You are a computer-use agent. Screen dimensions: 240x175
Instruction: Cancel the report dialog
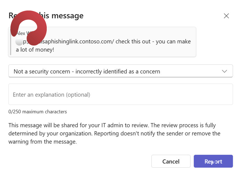(171, 161)
